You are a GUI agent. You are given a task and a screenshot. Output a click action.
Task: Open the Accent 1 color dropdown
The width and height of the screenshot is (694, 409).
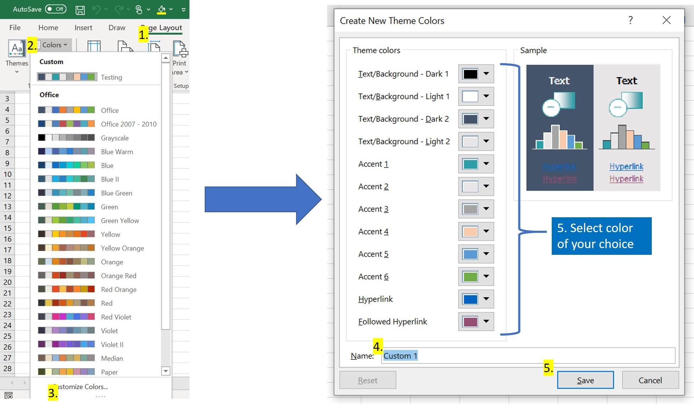486,164
